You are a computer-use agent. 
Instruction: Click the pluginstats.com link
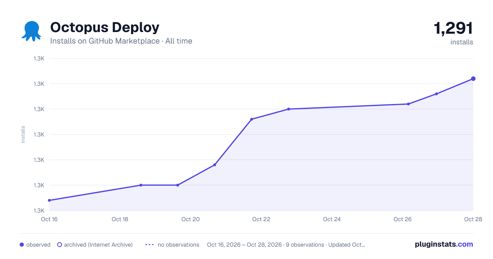tap(444, 244)
